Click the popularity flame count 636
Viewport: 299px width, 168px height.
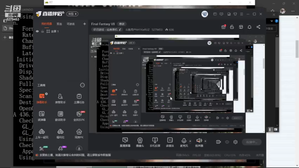coord(169,30)
